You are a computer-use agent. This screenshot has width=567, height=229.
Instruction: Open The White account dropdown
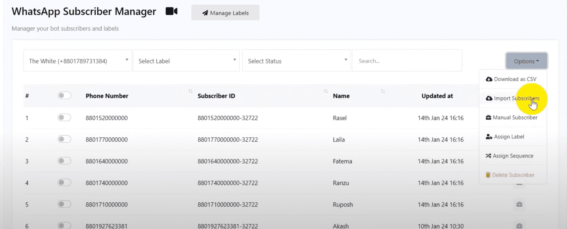(x=77, y=61)
